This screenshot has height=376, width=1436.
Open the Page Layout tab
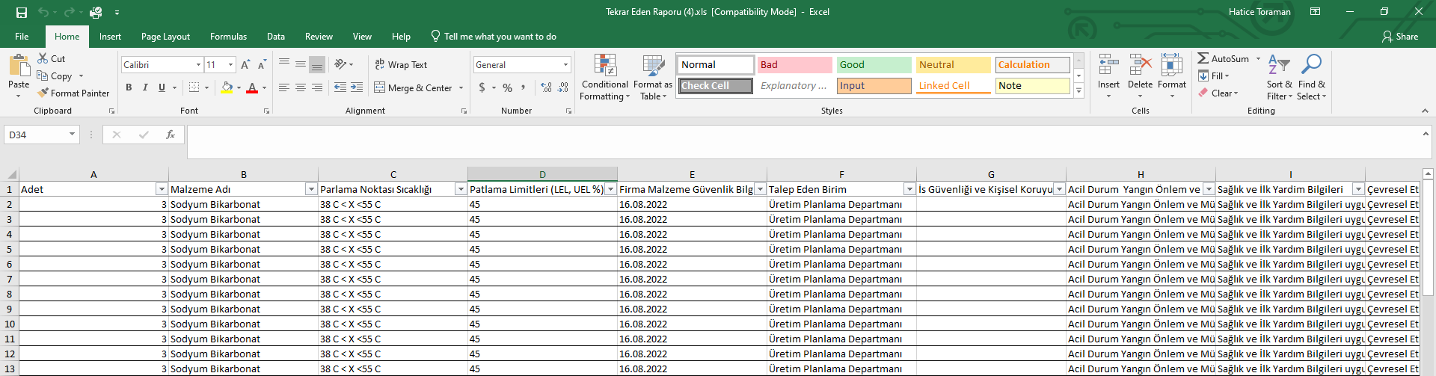[x=165, y=36]
